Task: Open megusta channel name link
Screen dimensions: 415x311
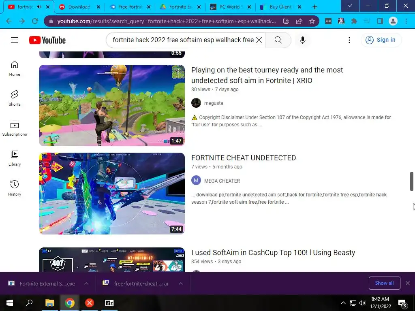Action: 214,103
